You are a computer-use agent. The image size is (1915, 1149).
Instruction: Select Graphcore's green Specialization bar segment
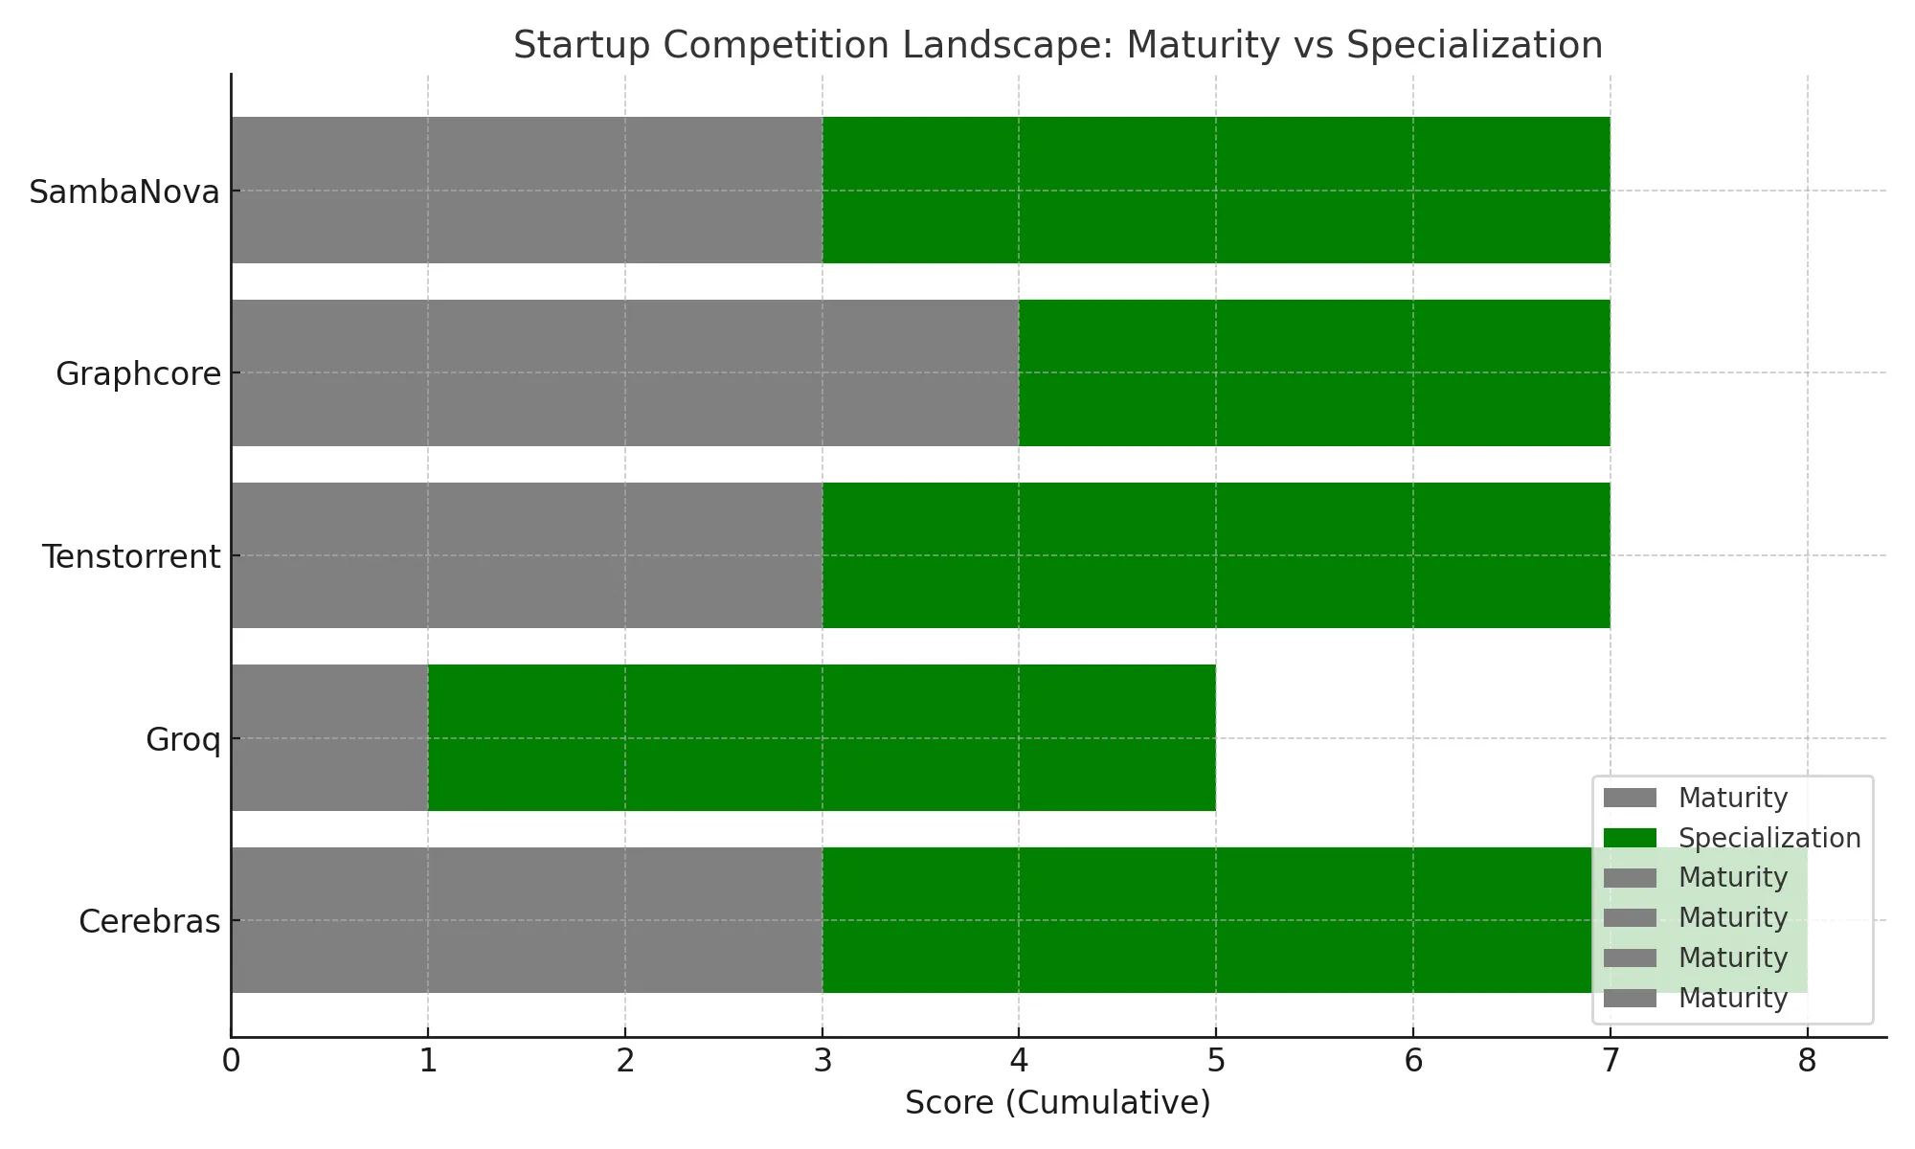point(1314,372)
